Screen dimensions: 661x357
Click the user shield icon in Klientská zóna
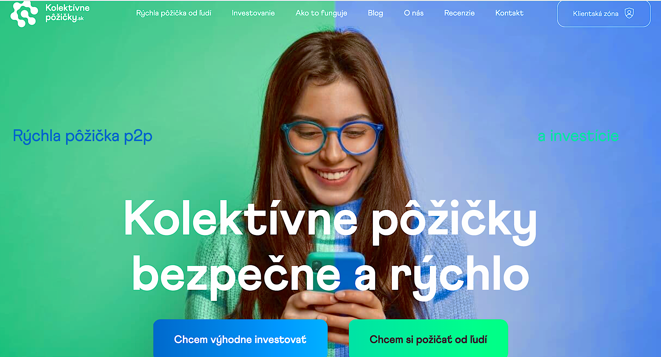click(x=629, y=13)
